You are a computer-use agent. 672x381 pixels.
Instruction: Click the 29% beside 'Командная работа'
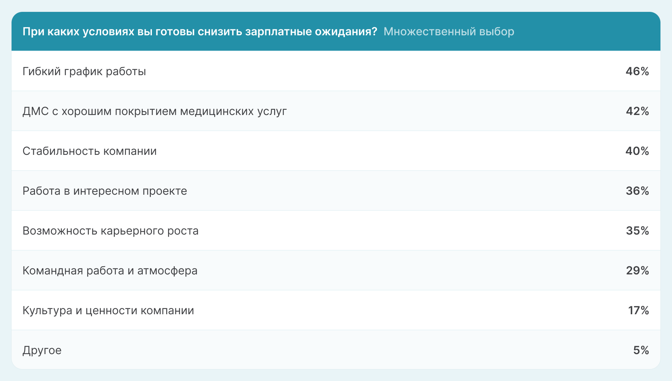637,271
